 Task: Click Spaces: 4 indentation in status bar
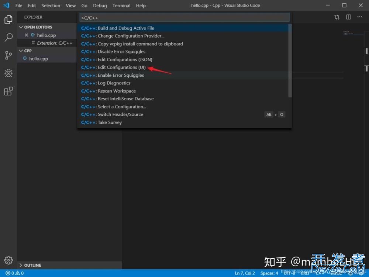[269, 273]
